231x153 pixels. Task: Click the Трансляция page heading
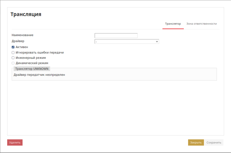pyautogui.click(x=26, y=14)
